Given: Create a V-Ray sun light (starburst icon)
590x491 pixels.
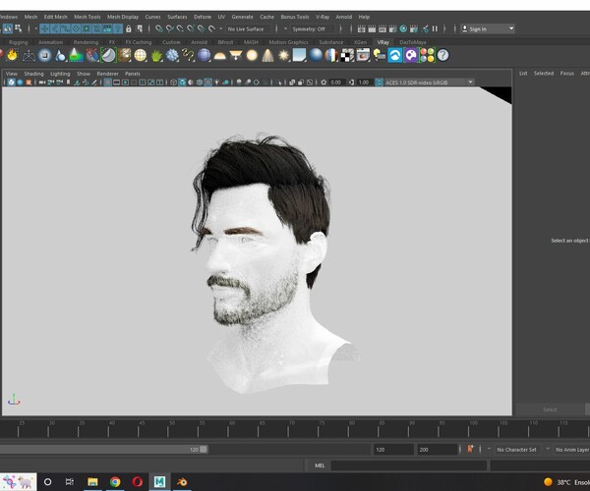Looking at the screenshot, I should click(284, 56).
